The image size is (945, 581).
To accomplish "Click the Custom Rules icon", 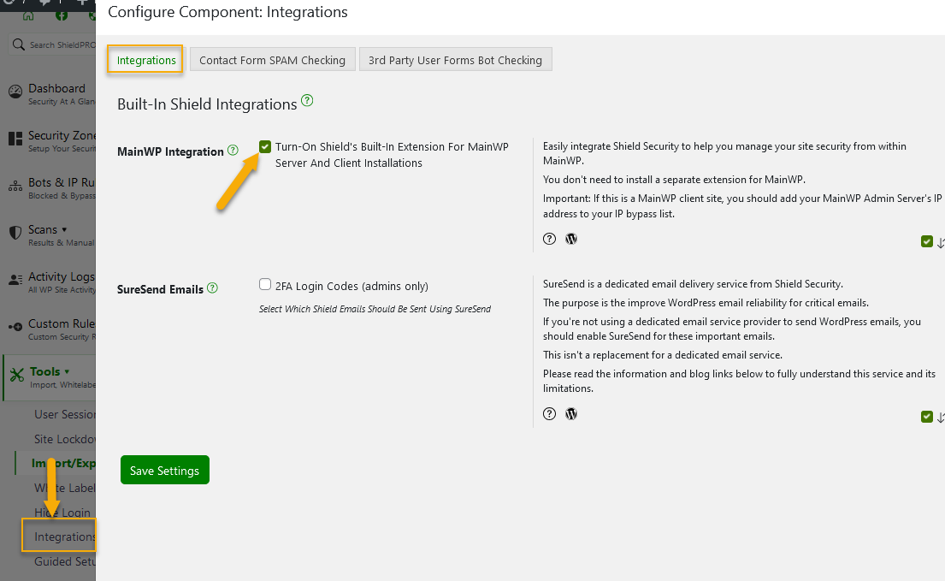I will (x=15, y=327).
